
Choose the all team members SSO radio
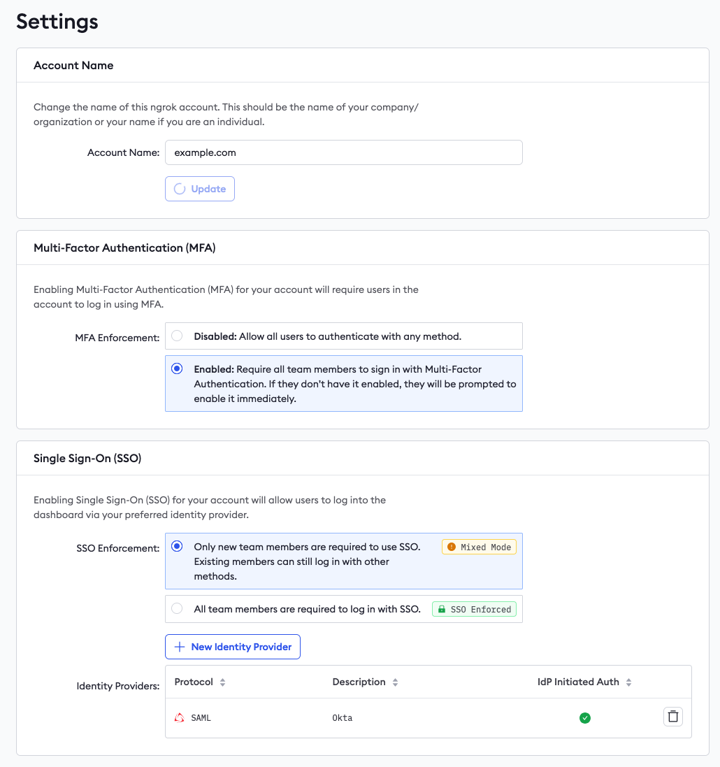click(x=177, y=608)
